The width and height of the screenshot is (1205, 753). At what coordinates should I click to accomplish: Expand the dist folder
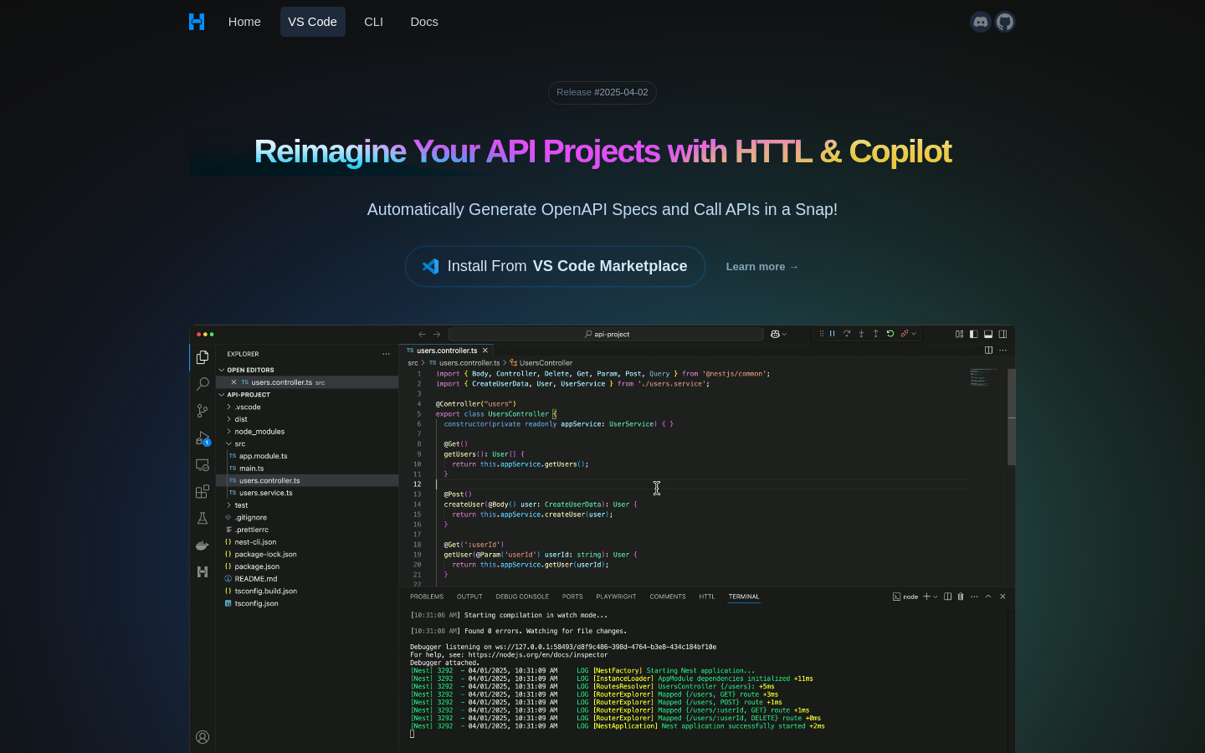[228, 419]
